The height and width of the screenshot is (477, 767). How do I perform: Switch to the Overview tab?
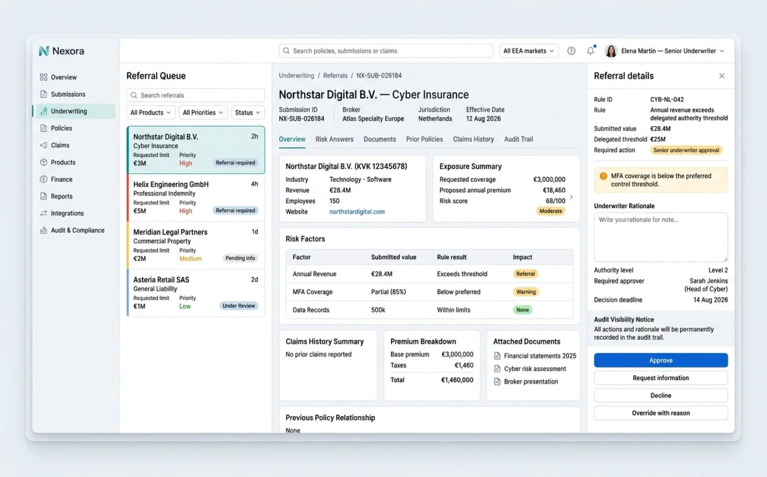(292, 139)
